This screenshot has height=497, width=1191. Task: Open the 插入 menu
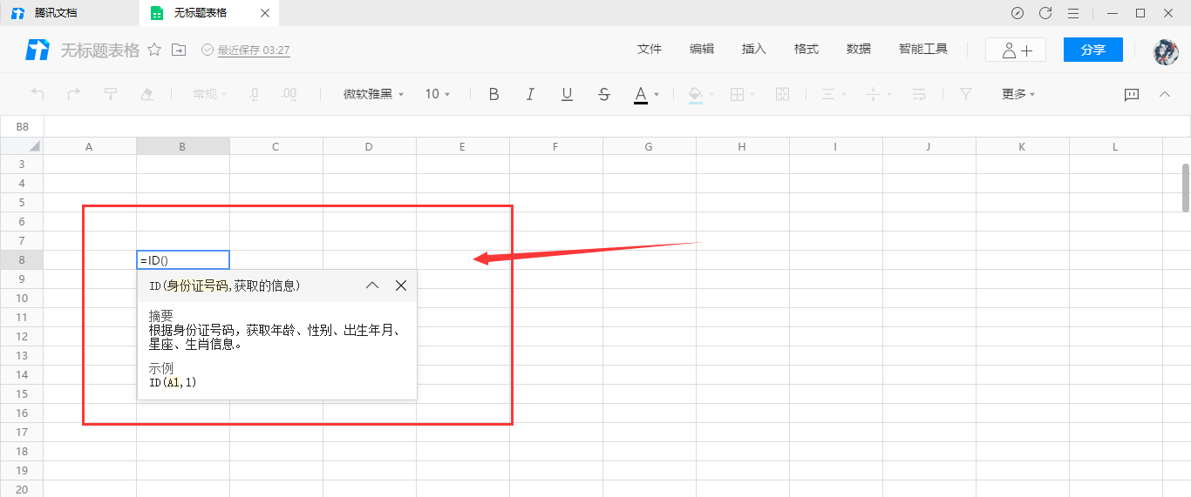click(754, 50)
